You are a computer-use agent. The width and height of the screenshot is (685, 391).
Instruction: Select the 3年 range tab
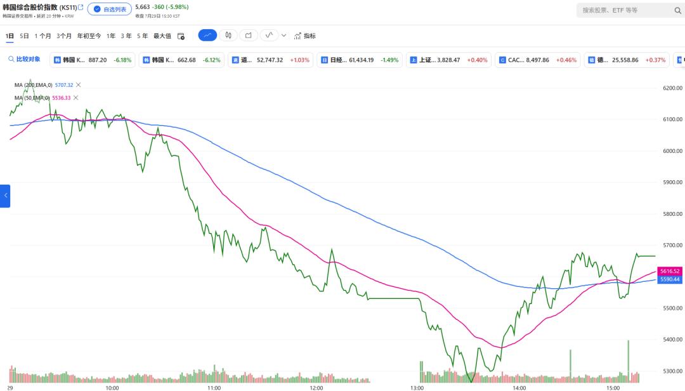tap(126, 36)
